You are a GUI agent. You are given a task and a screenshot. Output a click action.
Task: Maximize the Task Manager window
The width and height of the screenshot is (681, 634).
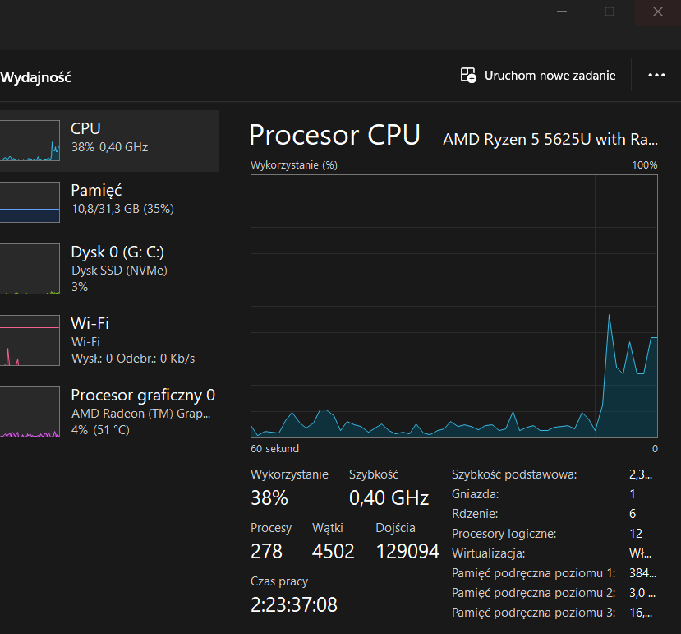coord(610,12)
